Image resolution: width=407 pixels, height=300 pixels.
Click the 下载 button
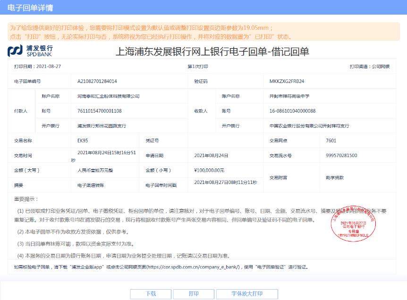(x=151, y=294)
